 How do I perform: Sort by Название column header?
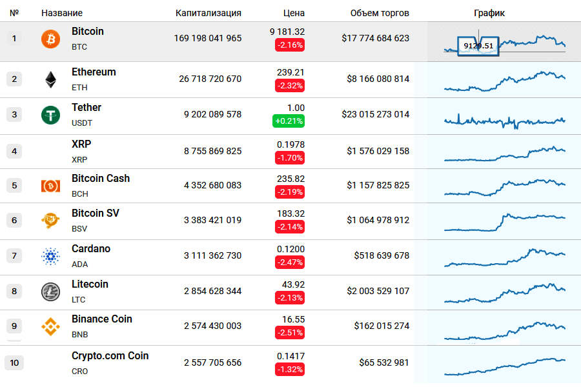(x=62, y=13)
